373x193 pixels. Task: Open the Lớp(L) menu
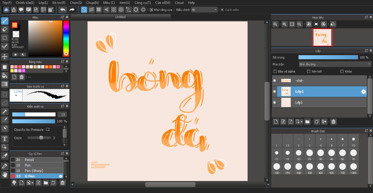coord(43,3)
